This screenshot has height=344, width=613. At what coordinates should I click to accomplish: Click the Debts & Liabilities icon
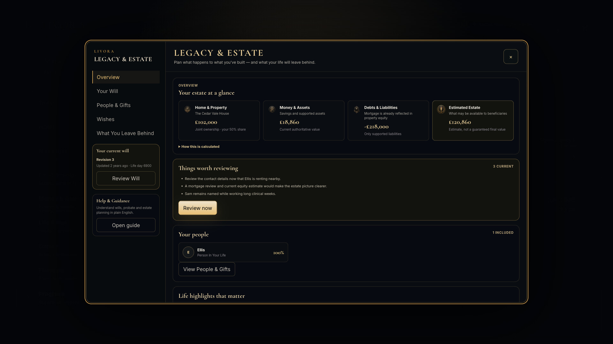click(x=357, y=109)
